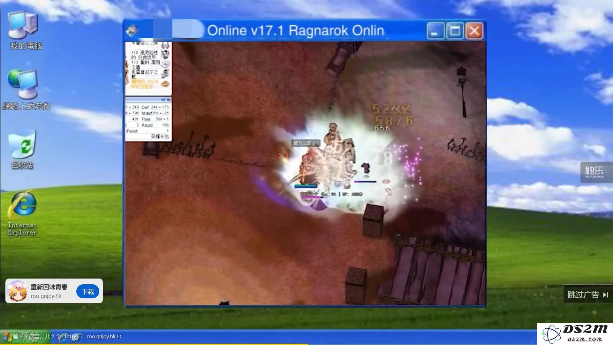613x345 pixels.
Task: Click the Flee stat value in the status panel
Action: click(162, 119)
